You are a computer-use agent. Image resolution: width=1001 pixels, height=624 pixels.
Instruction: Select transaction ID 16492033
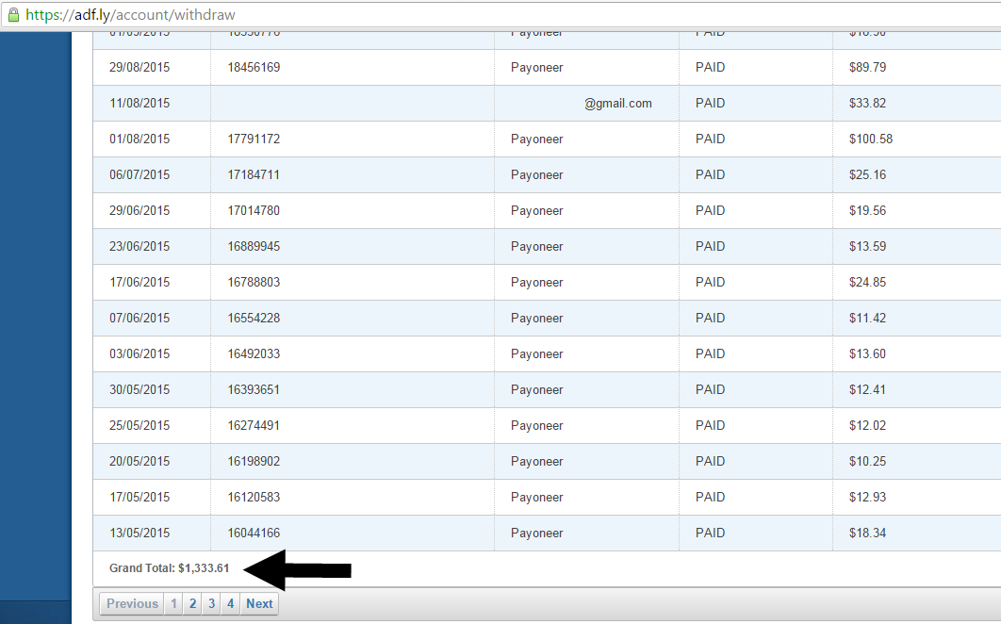click(x=254, y=353)
